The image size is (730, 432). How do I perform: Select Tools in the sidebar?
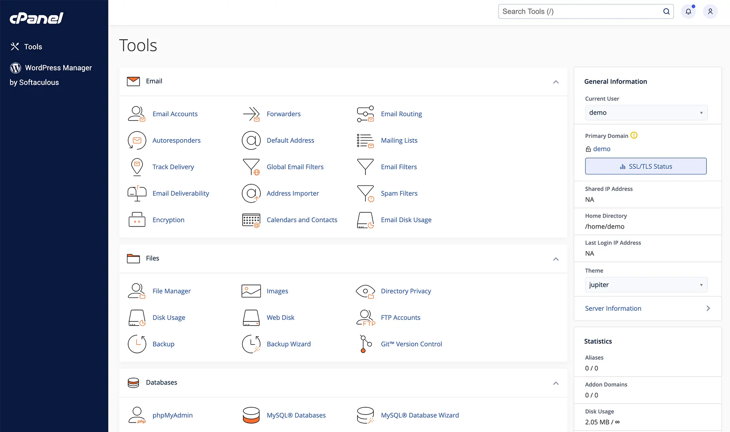26,47
